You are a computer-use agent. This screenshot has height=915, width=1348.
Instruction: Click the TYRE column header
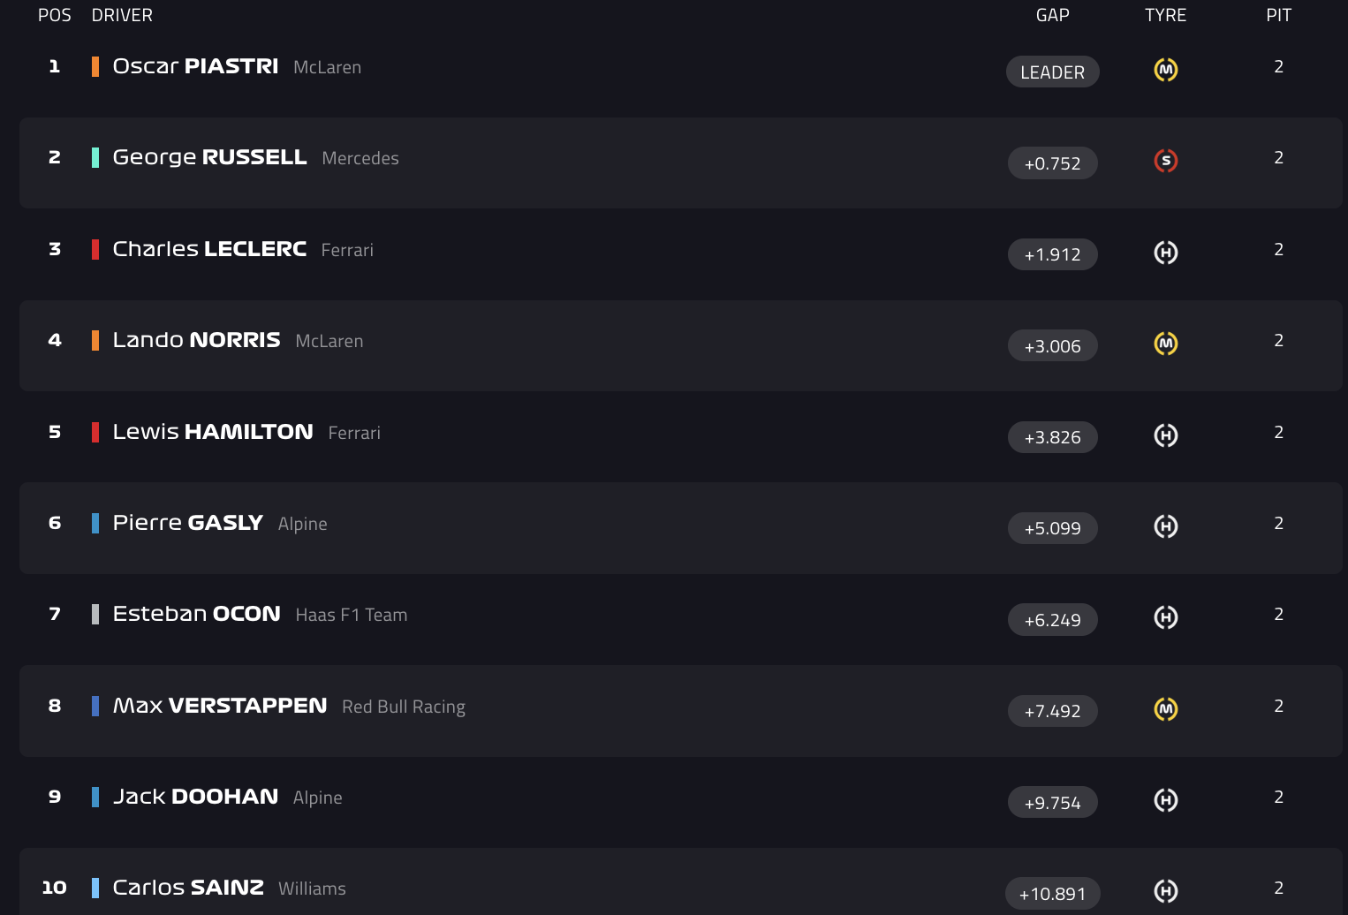pos(1166,15)
